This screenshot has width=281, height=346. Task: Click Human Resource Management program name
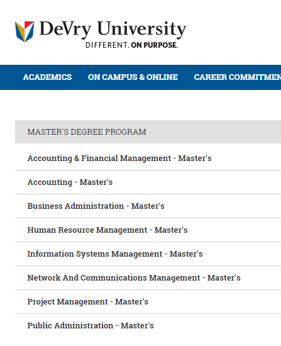87,230
